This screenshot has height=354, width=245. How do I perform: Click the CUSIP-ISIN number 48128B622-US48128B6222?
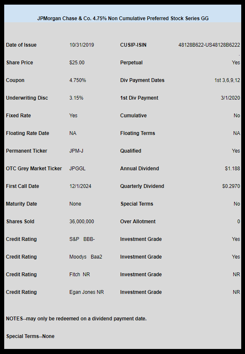(209, 45)
